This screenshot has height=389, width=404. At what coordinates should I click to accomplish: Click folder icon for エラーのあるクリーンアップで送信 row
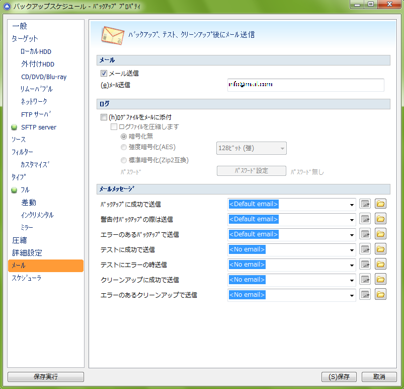[381, 295]
